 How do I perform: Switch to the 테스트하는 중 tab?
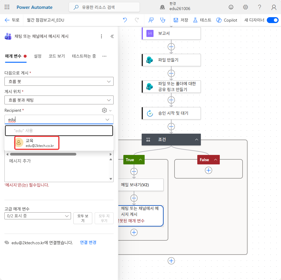(x=84, y=56)
